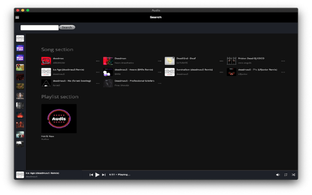
Task: Open more options for Dead End - Deaf
Action: point(222,61)
